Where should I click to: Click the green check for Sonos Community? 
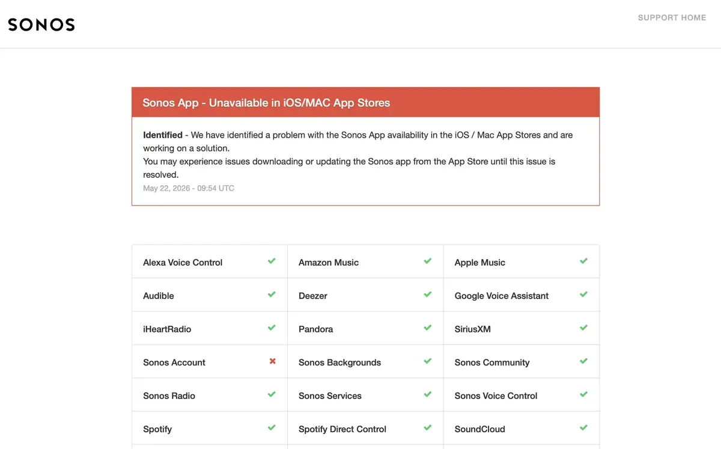click(x=583, y=361)
